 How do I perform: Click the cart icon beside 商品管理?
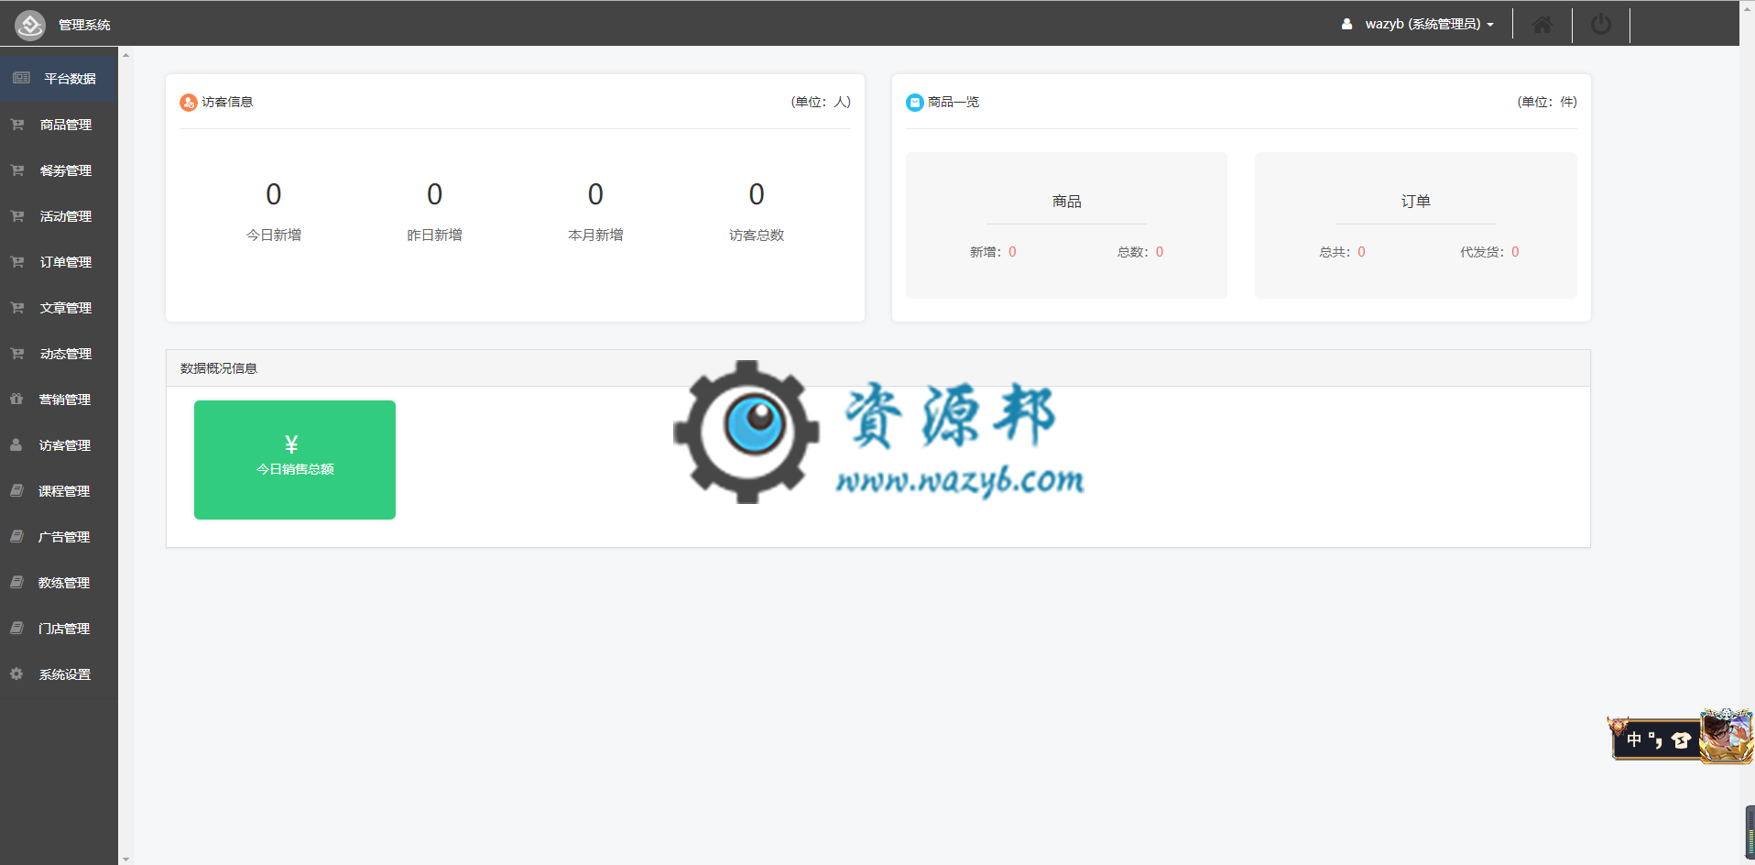[x=17, y=125]
